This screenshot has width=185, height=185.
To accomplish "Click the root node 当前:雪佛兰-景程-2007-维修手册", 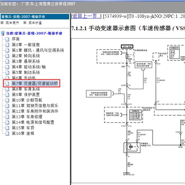I will click(x=34, y=33).
